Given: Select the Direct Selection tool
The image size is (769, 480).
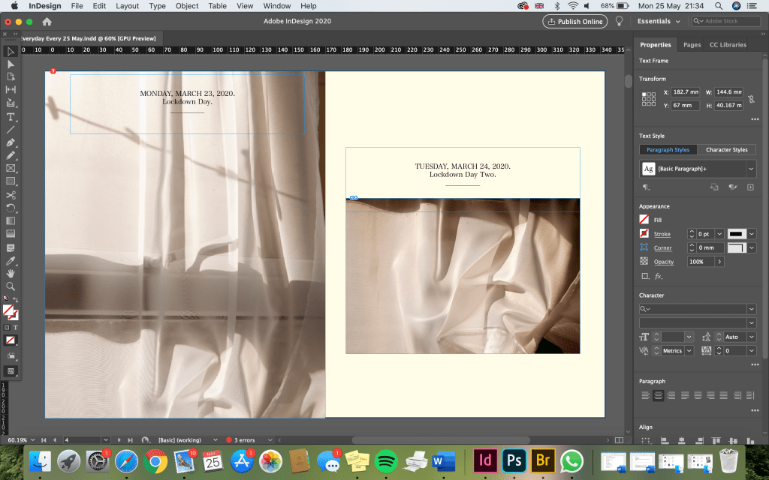Looking at the screenshot, I should (11, 64).
